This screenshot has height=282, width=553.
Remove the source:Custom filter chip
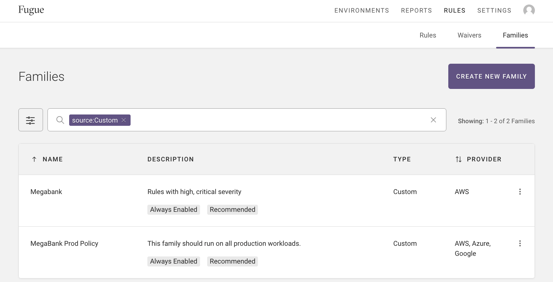coord(124,120)
